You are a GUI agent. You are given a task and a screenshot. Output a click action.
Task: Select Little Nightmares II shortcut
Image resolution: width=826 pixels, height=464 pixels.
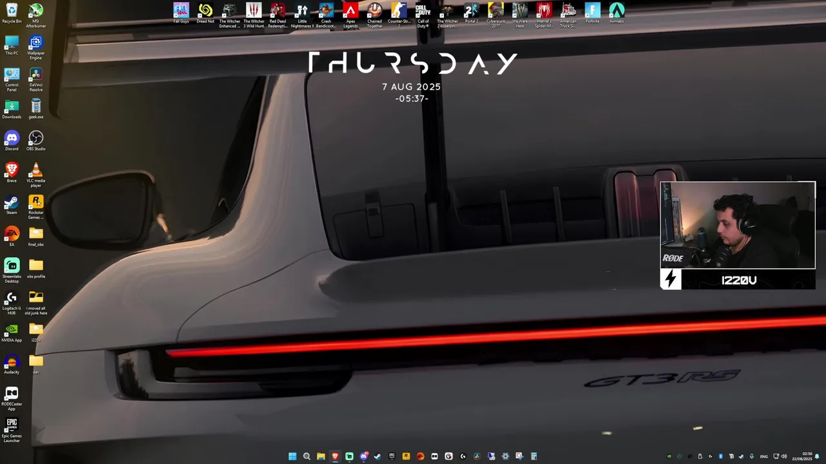coord(302,15)
